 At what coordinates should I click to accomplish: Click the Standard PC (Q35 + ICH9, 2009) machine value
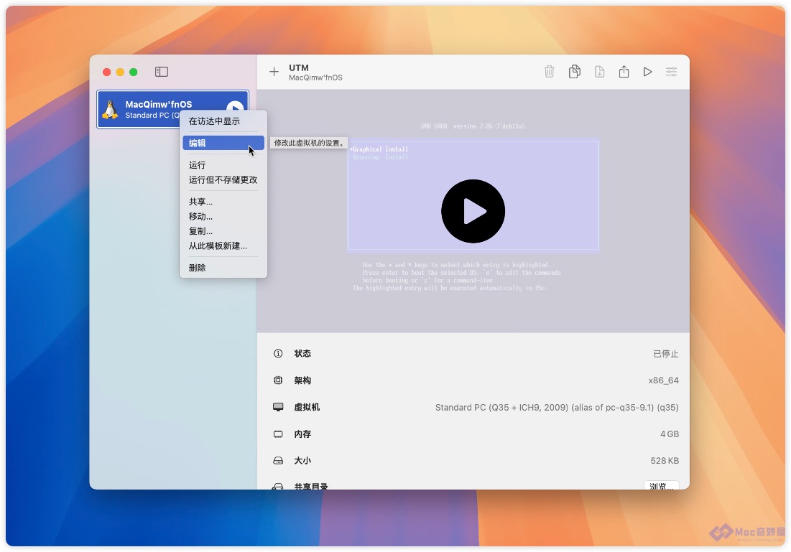pyautogui.click(x=557, y=407)
